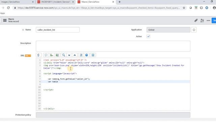View site info via the padlock icon
The width and height of the screenshot is (216, 122).
pos(15,8)
